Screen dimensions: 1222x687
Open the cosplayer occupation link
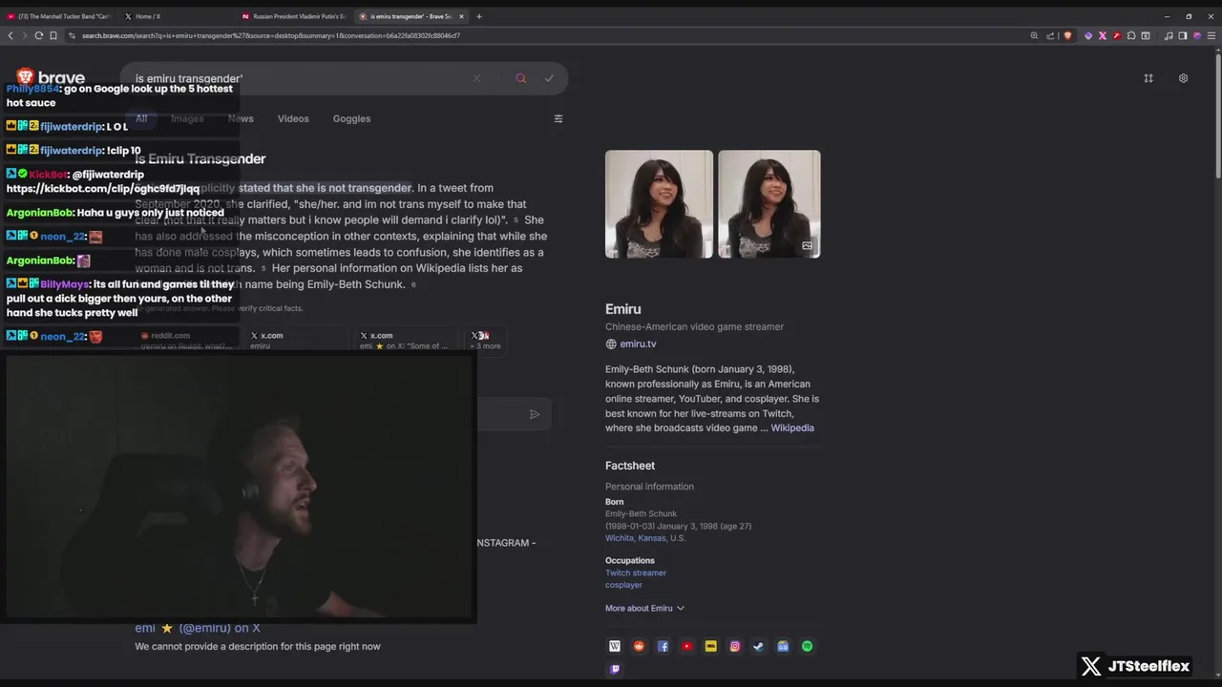[x=623, y=585]
